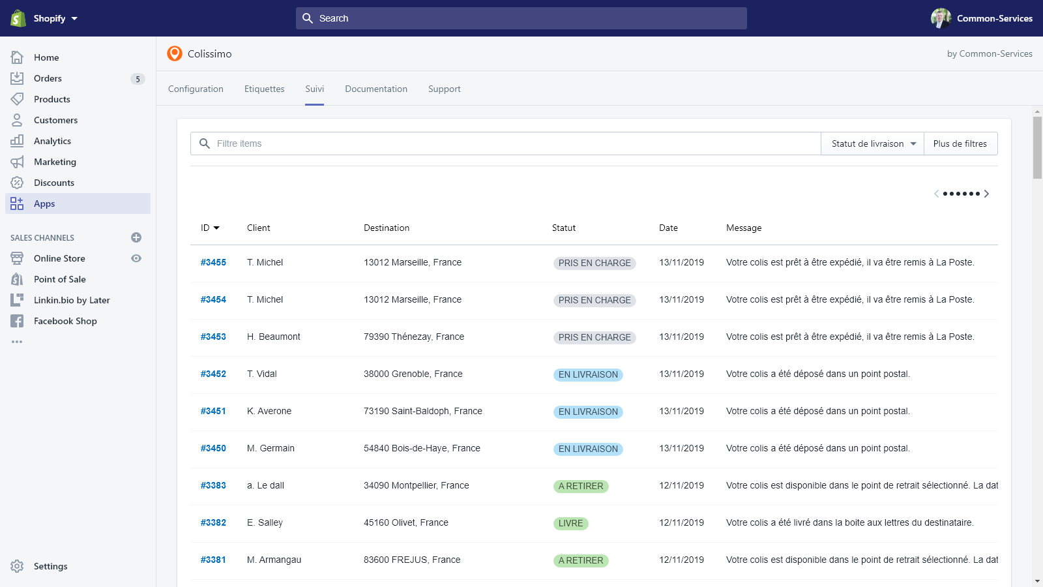Open Settings in the sidebar
Screen dimensions: 1043x587
51,566
